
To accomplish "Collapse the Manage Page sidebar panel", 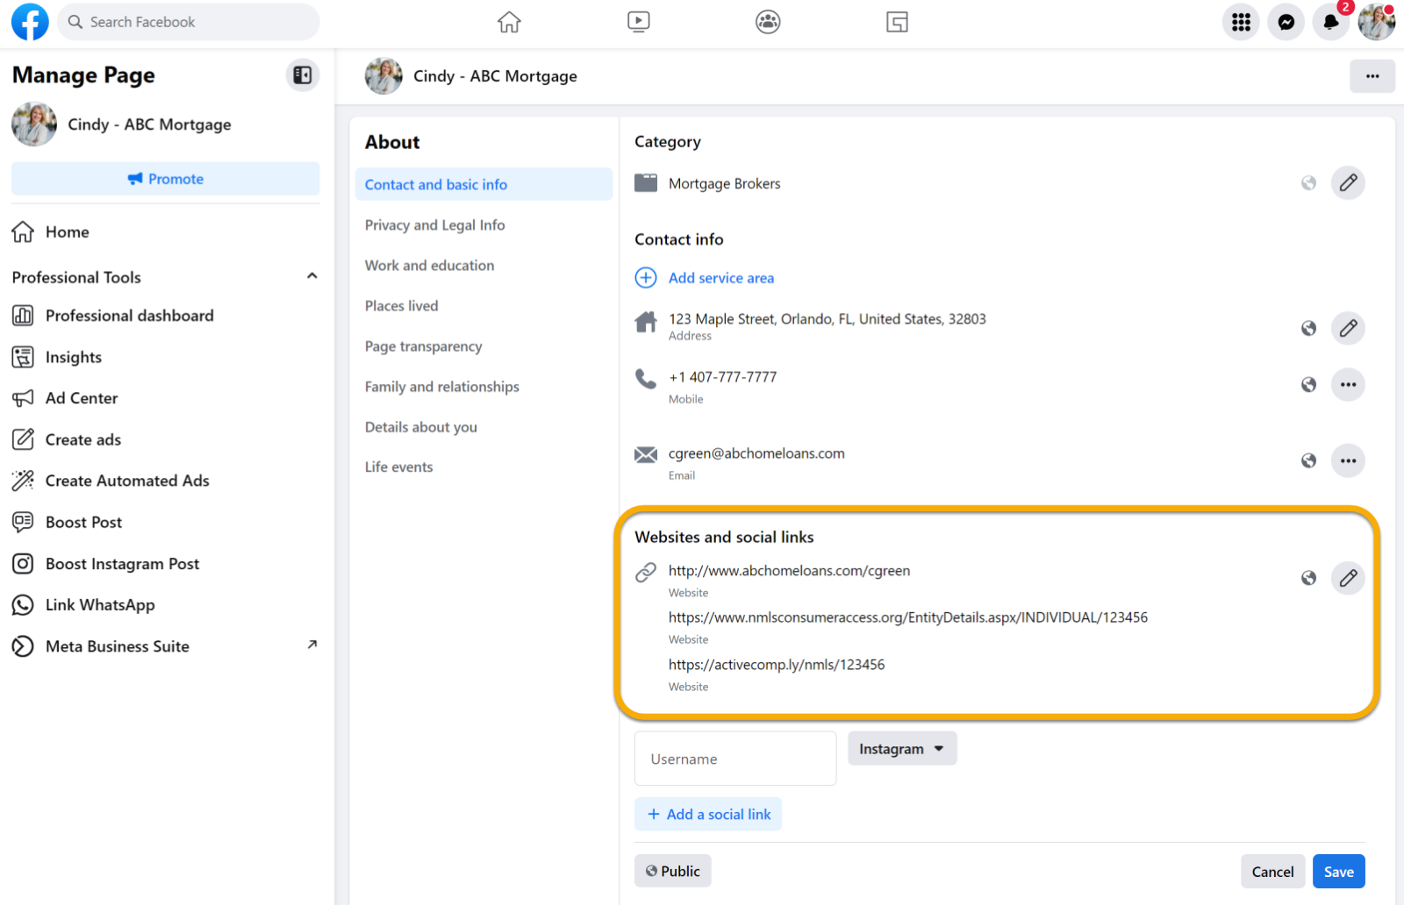I will pyautogui.click(x=303, y=75).
